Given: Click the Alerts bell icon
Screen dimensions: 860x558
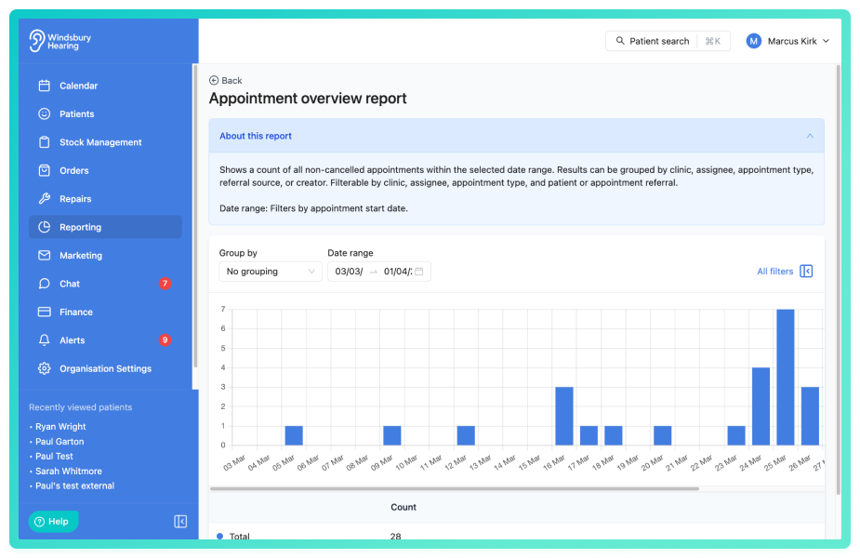Looking at the screenshot, I should point(45,340).
